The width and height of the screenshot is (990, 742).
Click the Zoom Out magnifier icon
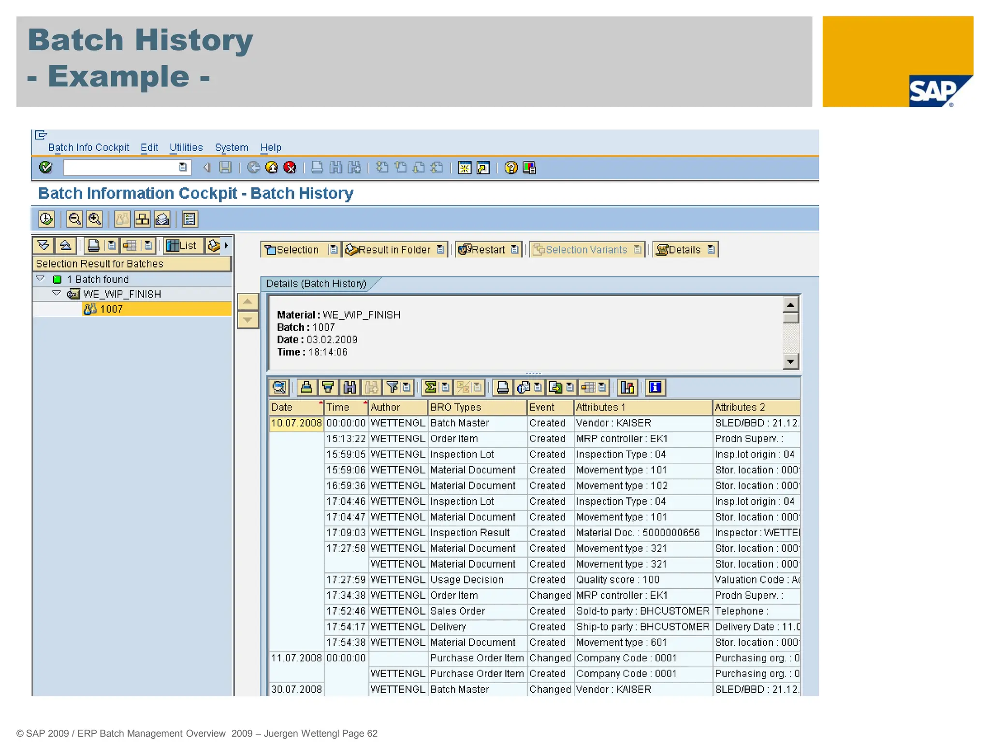point(74,219)
